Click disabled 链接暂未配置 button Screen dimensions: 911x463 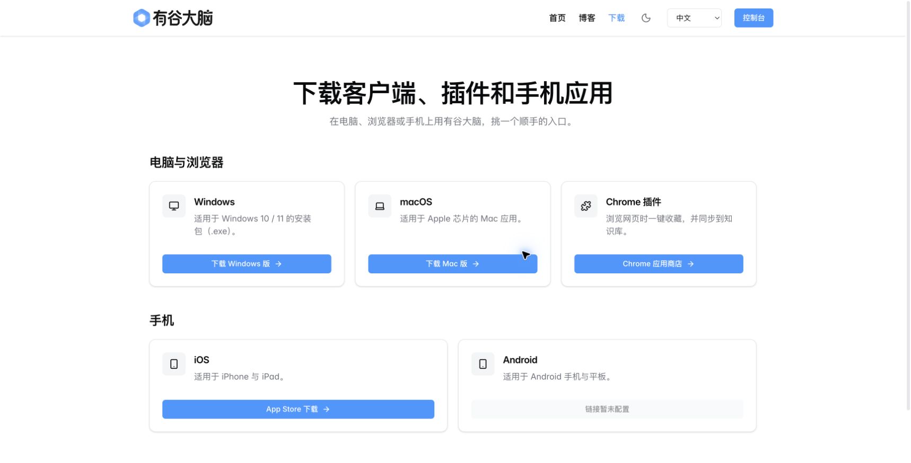click(x=607, y=409)
